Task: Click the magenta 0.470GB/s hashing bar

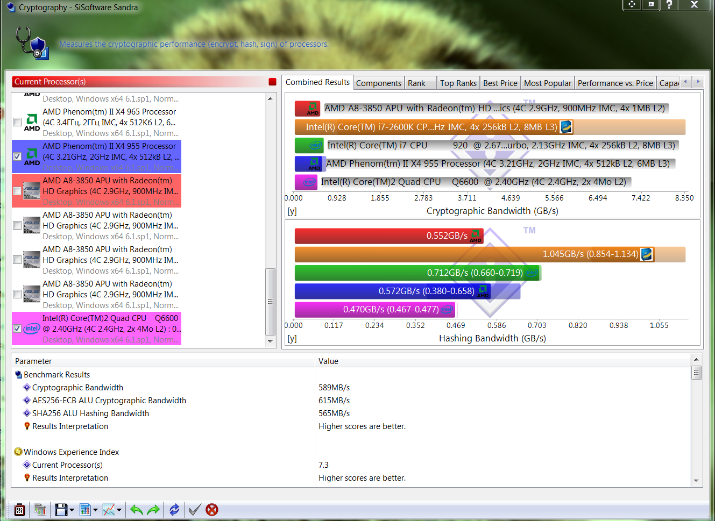Action: (375, 310)
